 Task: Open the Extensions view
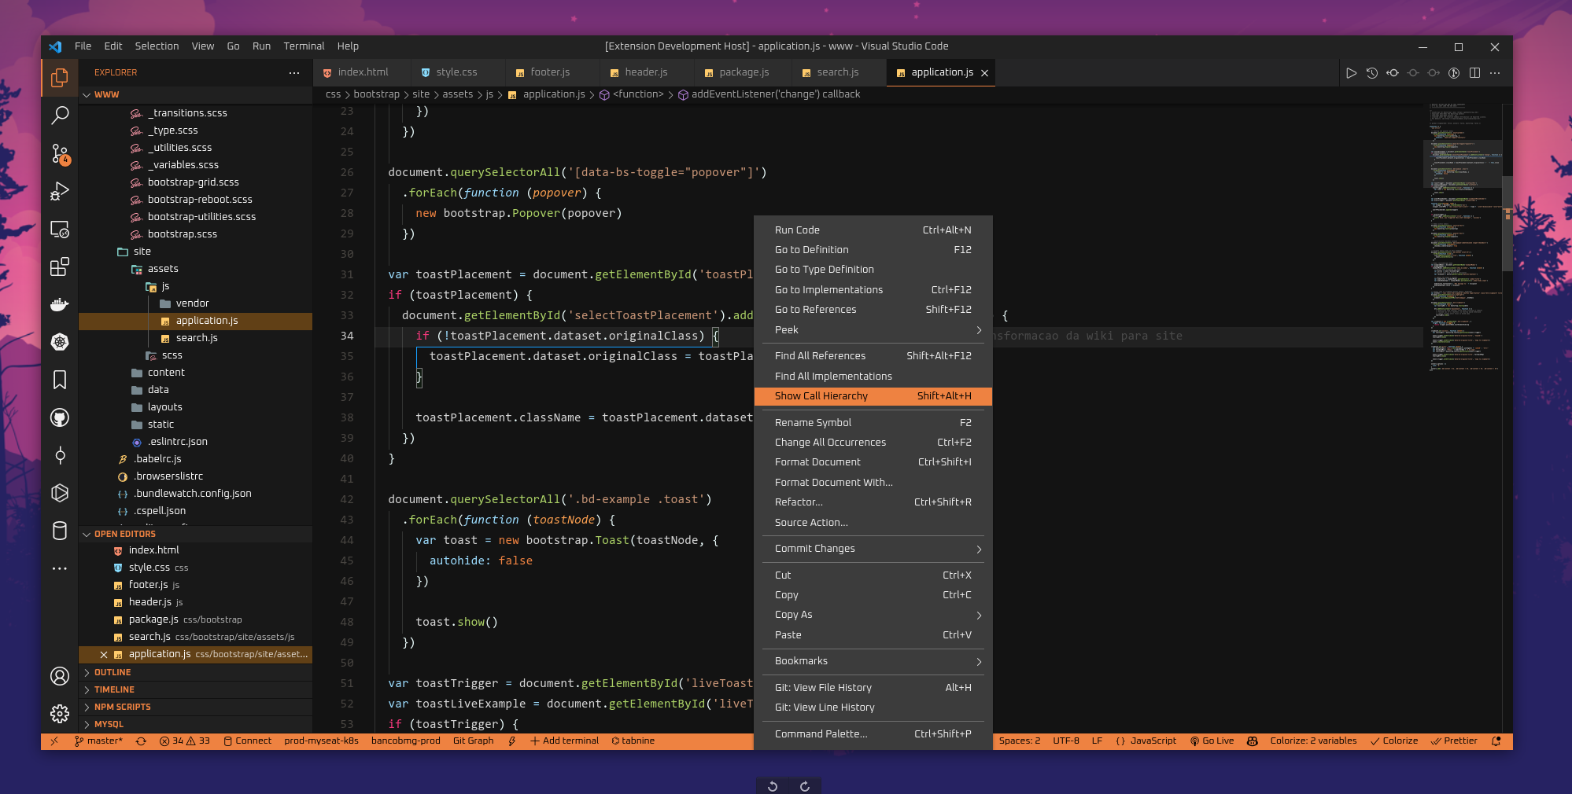coord(60,267)
